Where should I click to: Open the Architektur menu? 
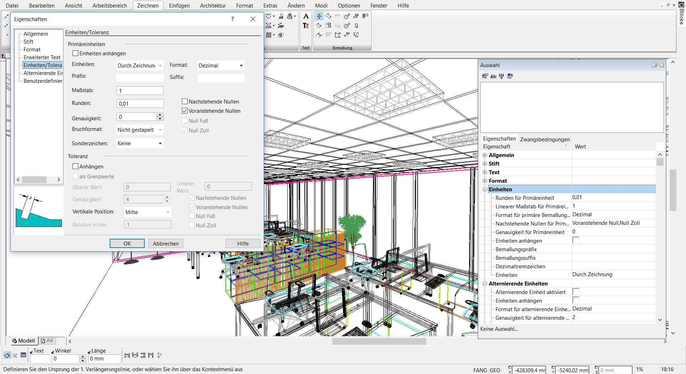[213, 5]
